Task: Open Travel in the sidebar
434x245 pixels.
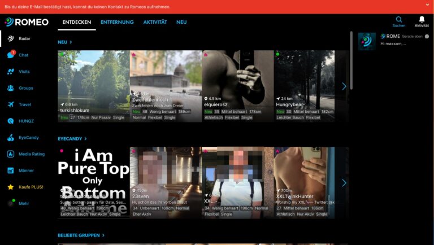Action: (25, 104)
